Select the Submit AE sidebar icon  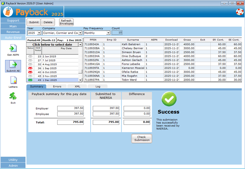click(x=13, y=65)
